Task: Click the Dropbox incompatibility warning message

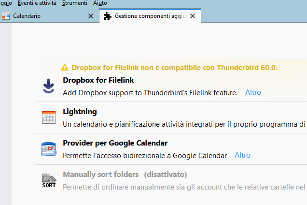Action: pos(174,68)
